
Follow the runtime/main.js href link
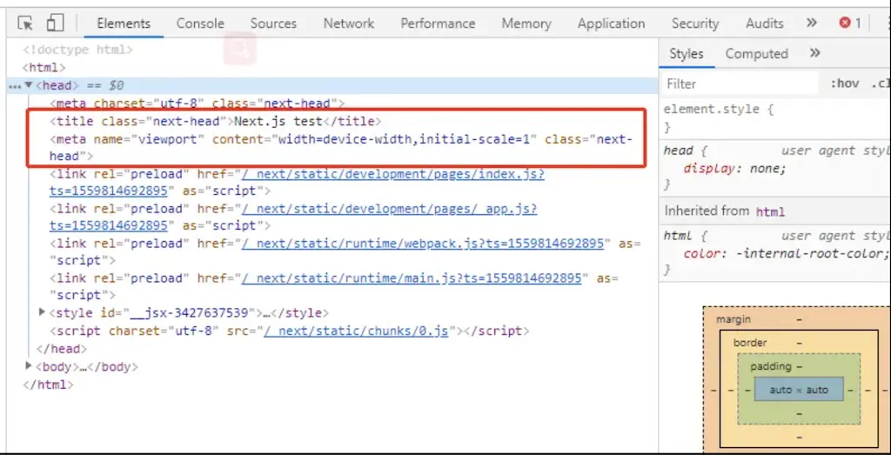point(412,278)
